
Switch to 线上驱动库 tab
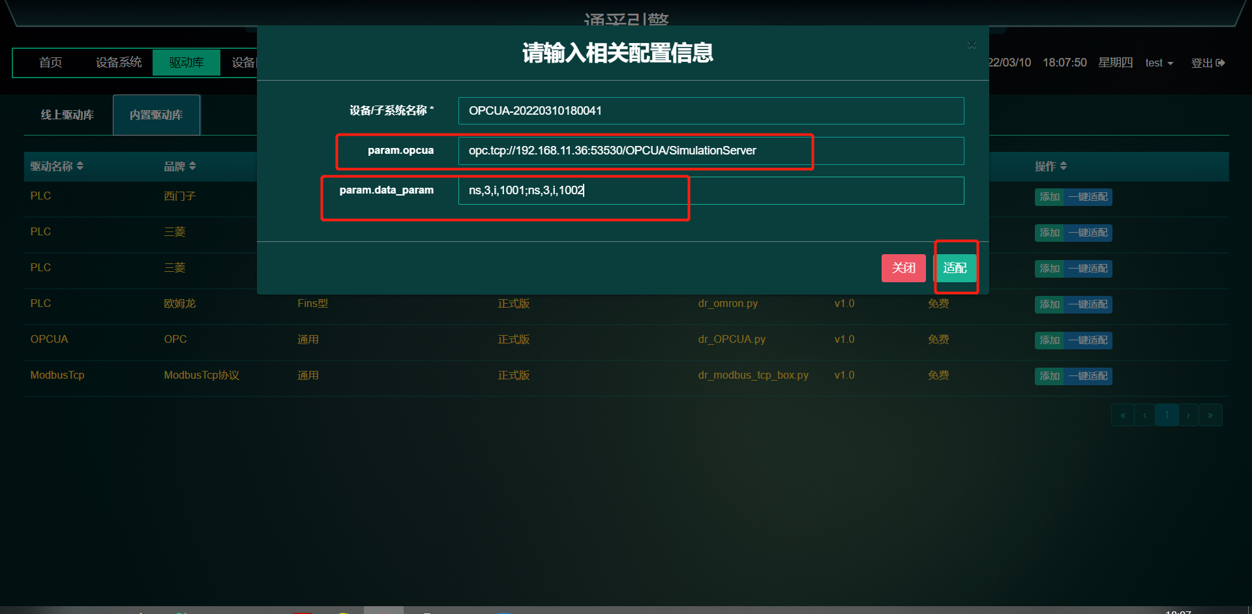click(67, 115)
